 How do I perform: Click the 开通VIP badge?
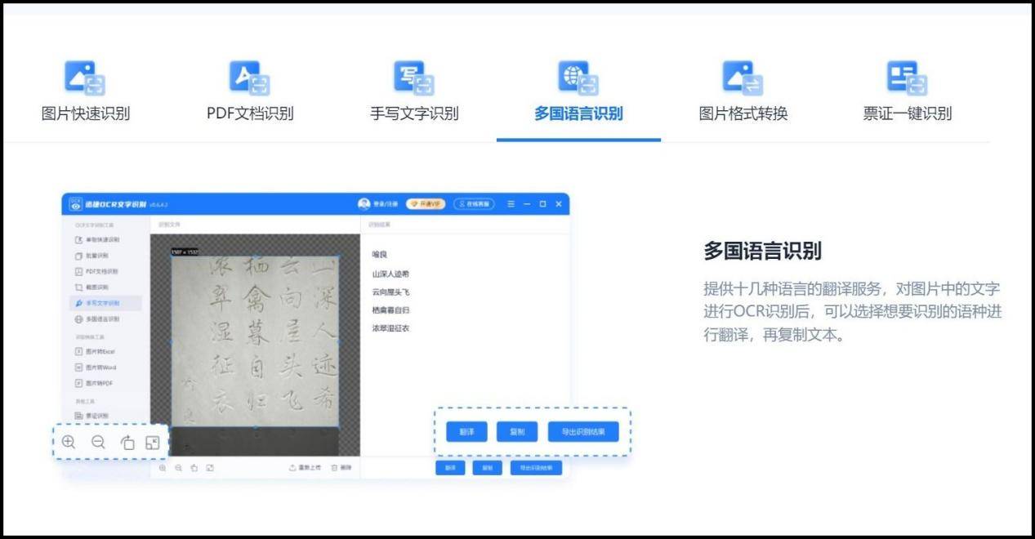tap(426, 203)
